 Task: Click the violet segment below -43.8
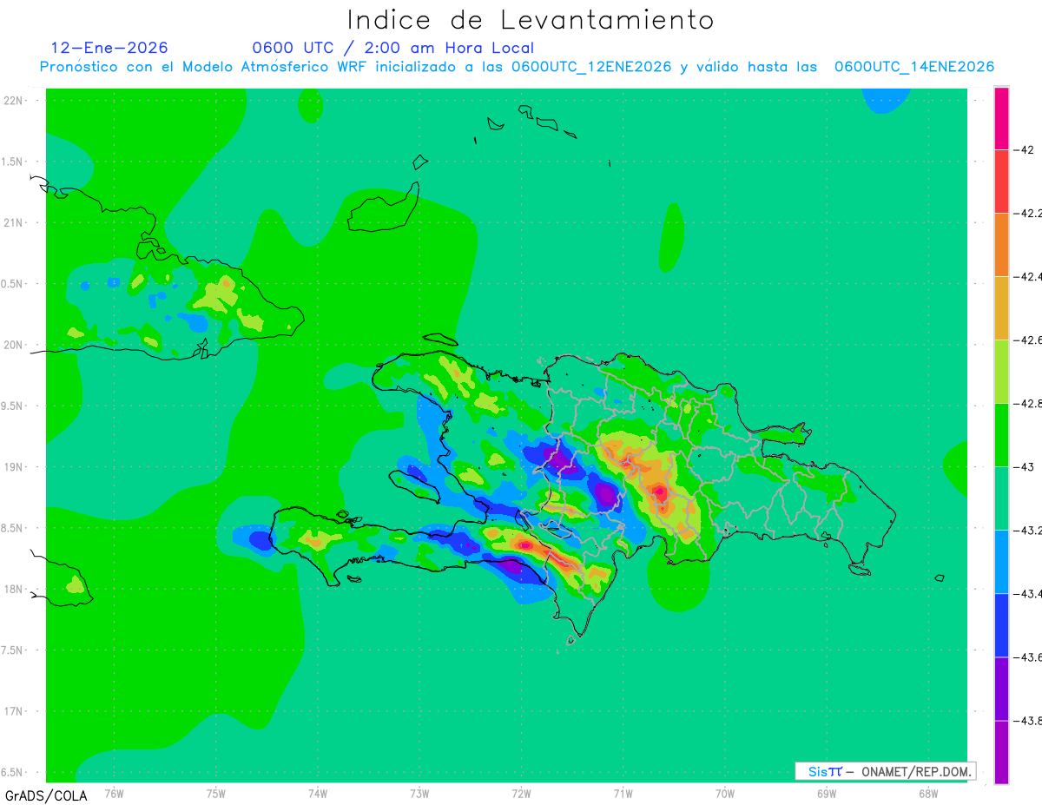1001,752
